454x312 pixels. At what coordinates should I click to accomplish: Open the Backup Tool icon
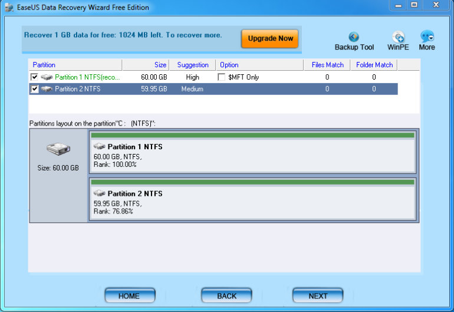click(354, 37)
